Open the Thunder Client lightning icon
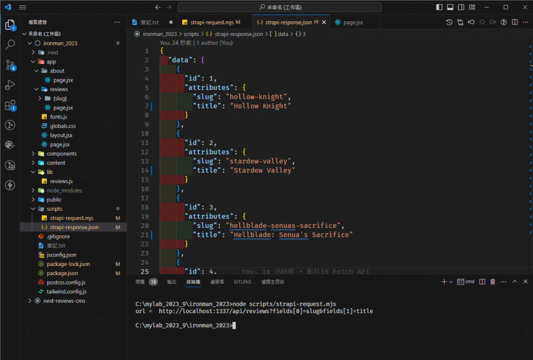The image size is (533, 360). pos(10,185)
